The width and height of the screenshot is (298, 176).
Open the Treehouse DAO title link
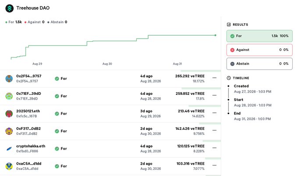(33, 8)
